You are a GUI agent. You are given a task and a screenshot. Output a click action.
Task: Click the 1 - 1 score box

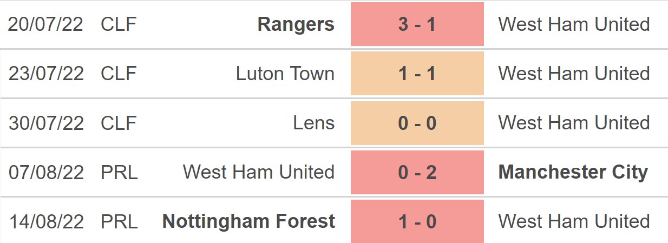(417, 74)
